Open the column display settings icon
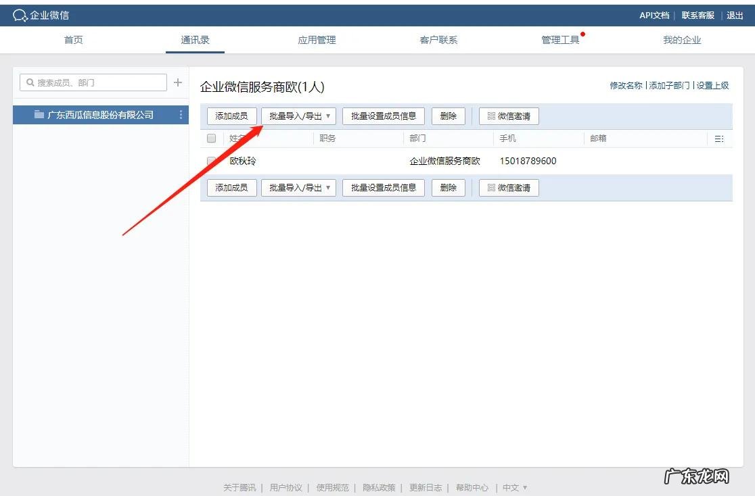Viewport: 755px width, 496px height. [719, 138]
